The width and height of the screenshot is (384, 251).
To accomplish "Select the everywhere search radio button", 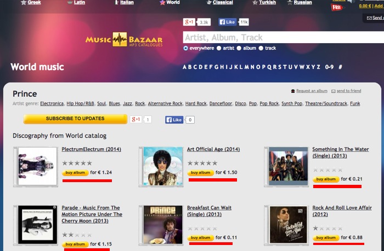I will [x=185, y=48].
